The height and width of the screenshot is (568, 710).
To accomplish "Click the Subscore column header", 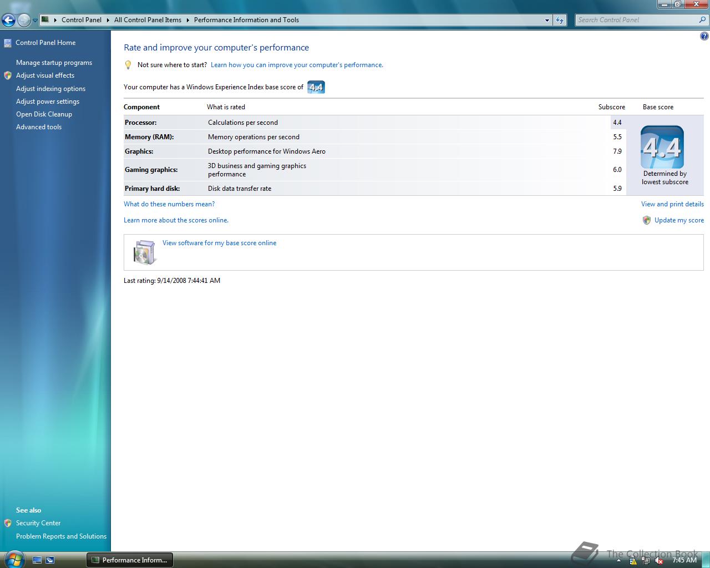I will (x=611, y=107).
